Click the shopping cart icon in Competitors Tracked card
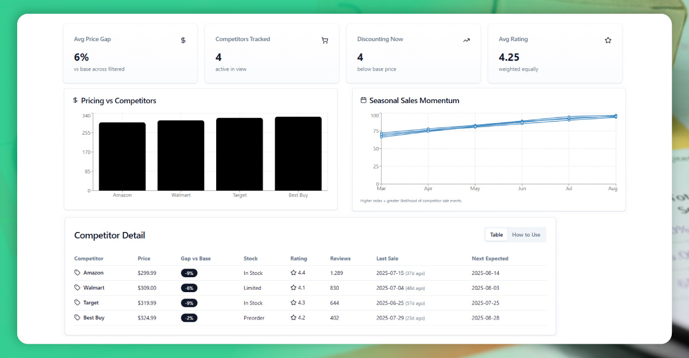This screenshot has width=689, height=358. (325, 40)
